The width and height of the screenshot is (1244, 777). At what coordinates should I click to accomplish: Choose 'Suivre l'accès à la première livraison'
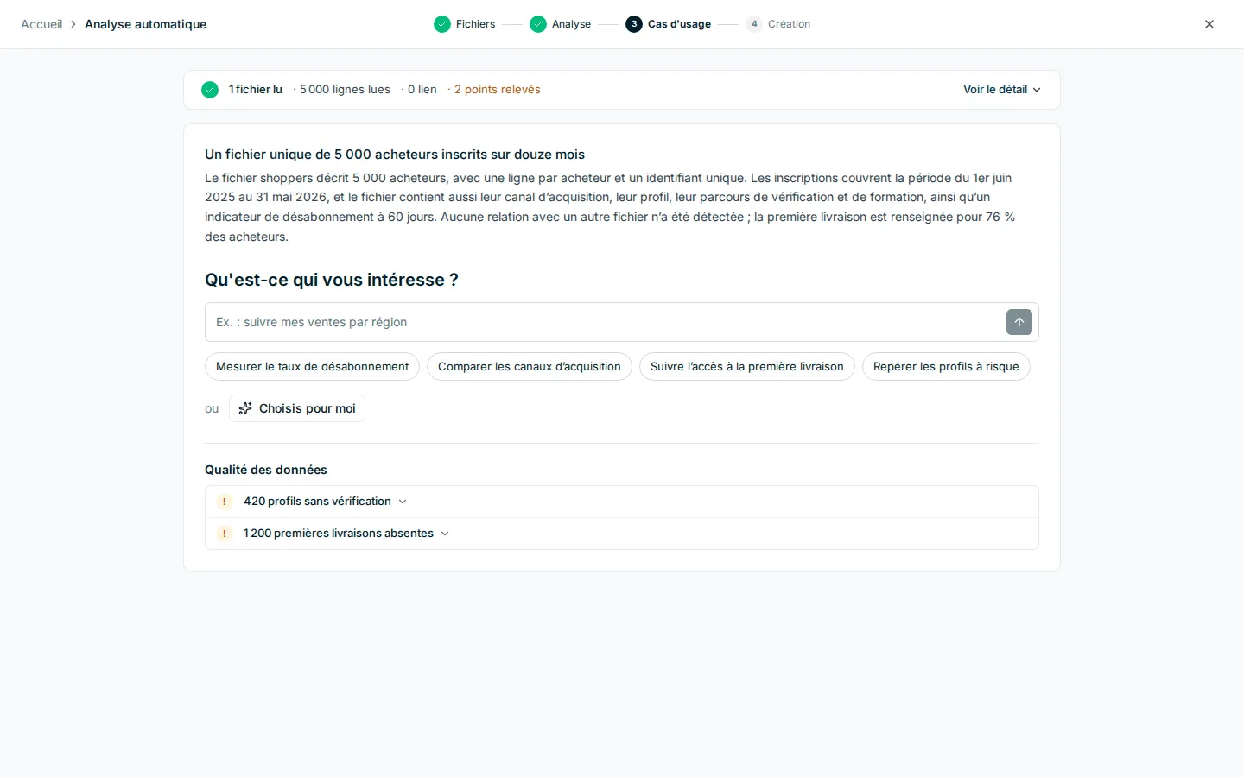click(x=747, y=367)
